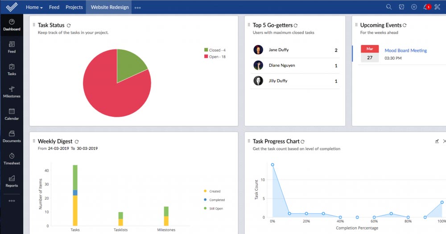This screenshot has width=446, height=234.
Task: Open the Dashboard in the sidebar
Action: 12,25
